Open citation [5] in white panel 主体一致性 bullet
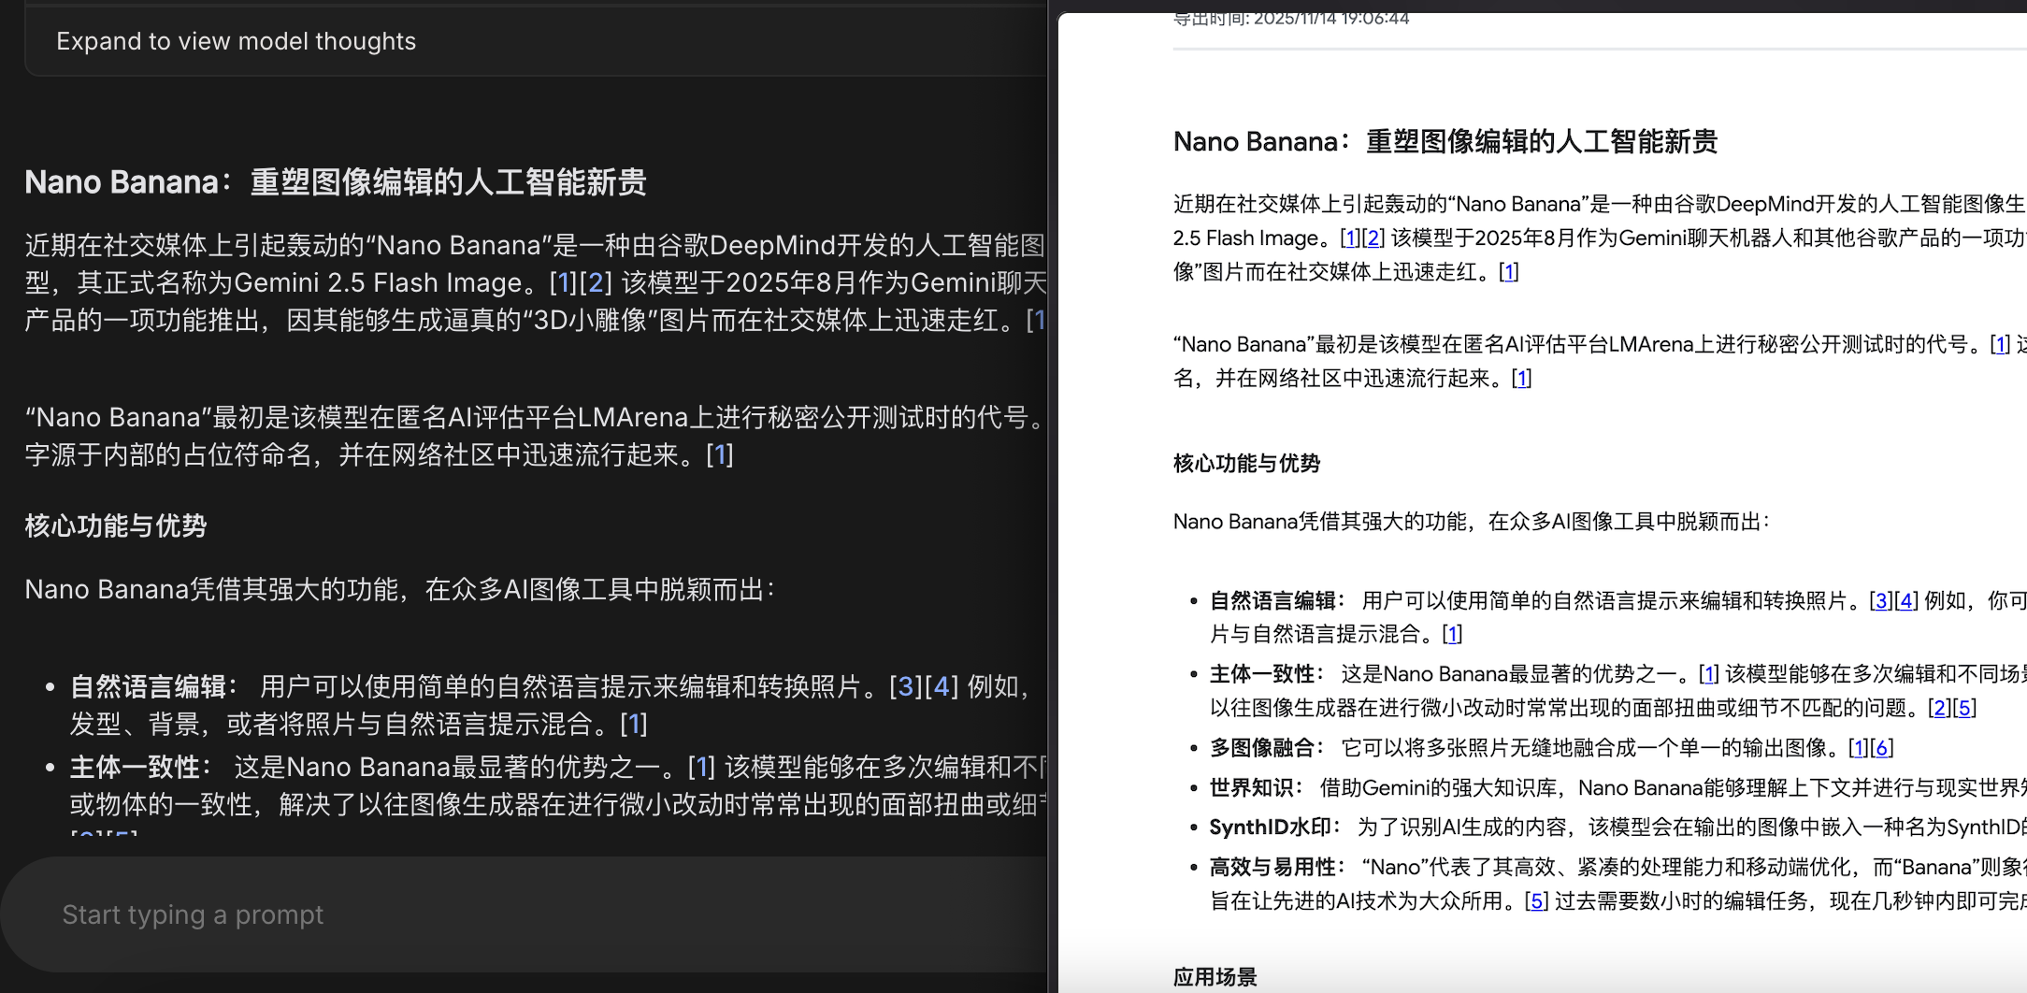The height and width of the screenshot is (993, 2027). 1964,709
